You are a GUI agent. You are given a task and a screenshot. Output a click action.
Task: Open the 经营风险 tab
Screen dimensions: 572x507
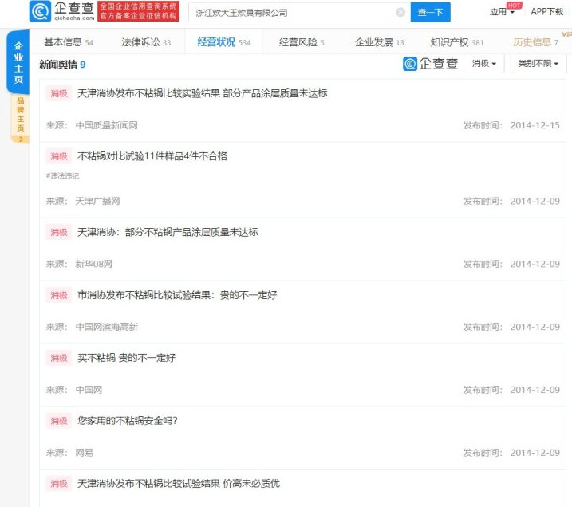(x=302, y=42)
